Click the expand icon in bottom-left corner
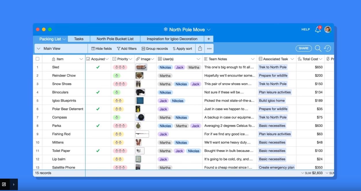361x191 pixels. pyautogui.click(x=4, y=184)
